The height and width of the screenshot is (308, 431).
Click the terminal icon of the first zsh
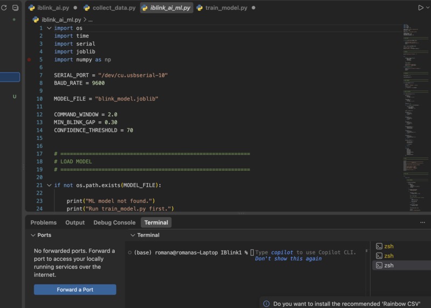(379, 246)
